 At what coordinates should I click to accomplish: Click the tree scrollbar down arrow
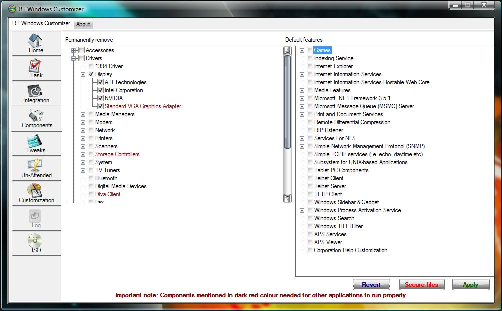pyautogui.click(x=287, y=198)
